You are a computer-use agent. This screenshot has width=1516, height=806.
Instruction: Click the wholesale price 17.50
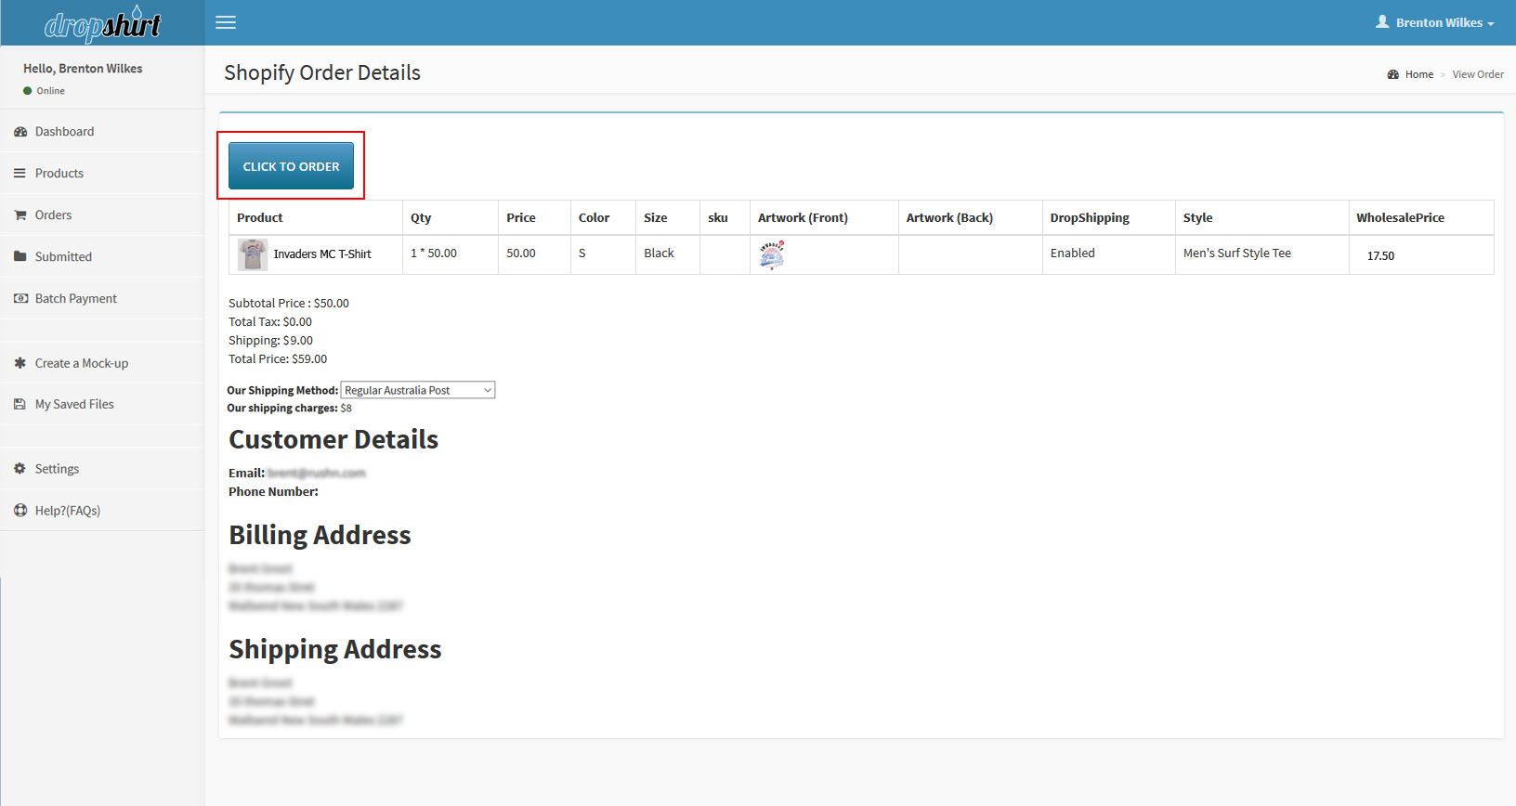coord(1380,256)
